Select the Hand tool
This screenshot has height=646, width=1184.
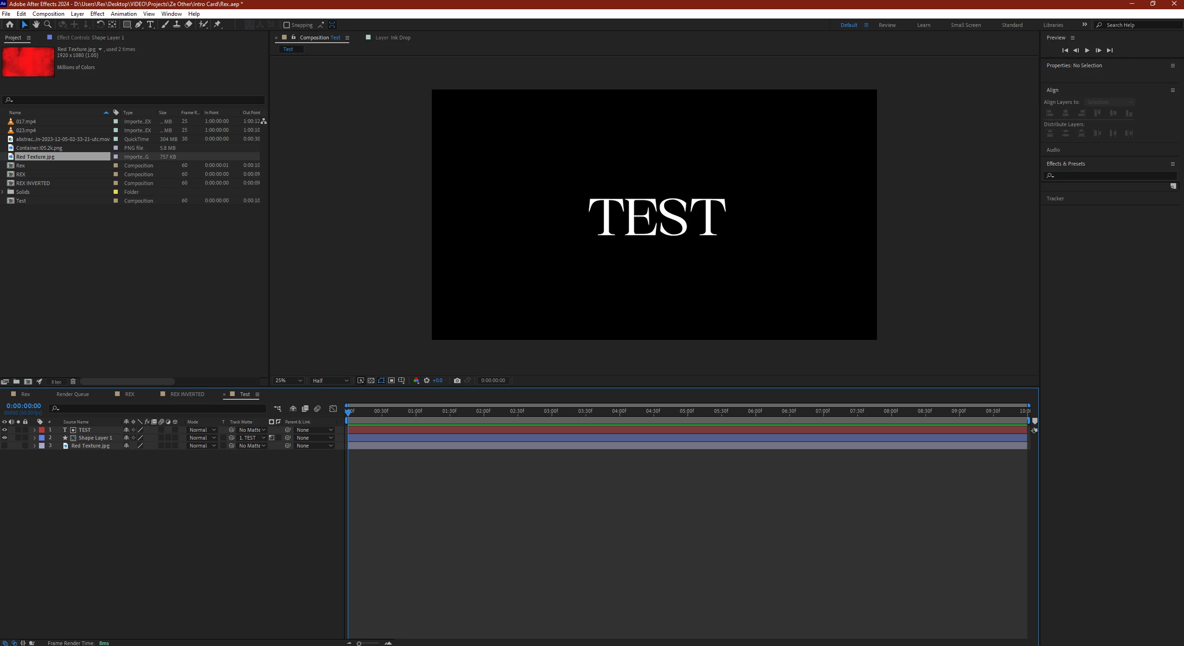(x=36, y=25)
